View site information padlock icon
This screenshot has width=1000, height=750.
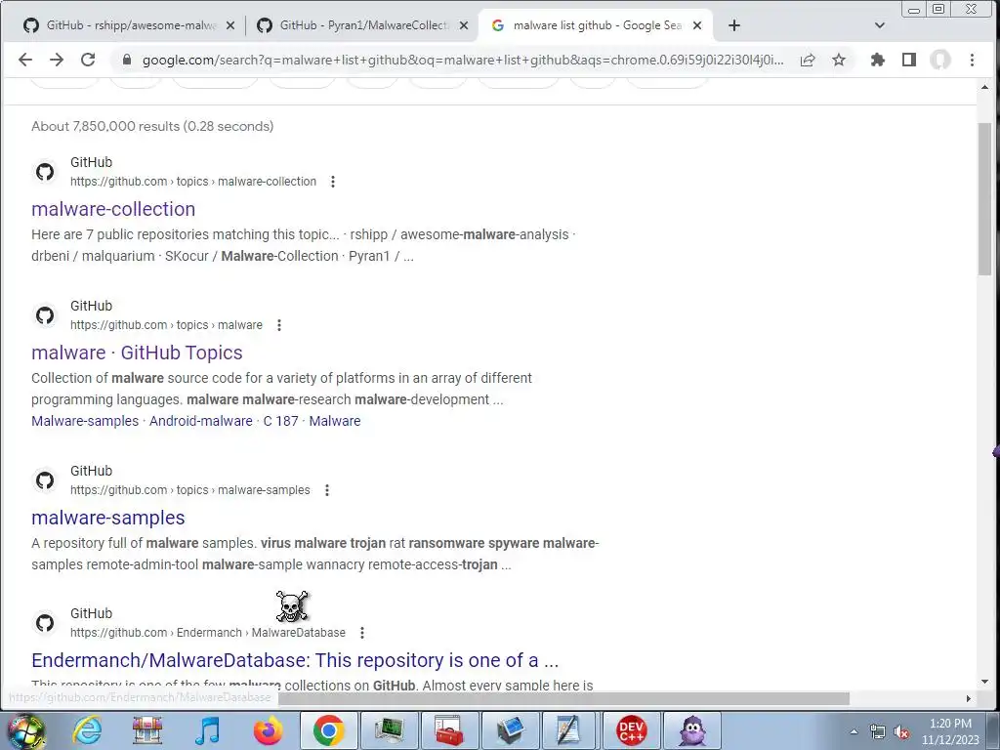126,60
